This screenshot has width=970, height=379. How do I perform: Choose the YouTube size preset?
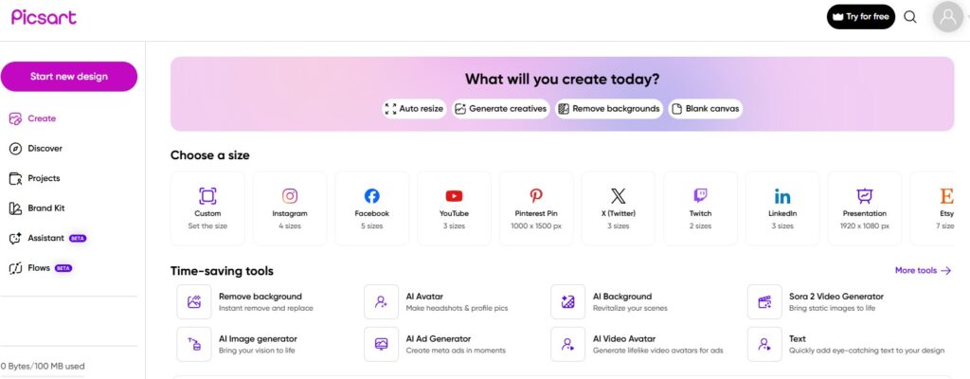[454, 196]
